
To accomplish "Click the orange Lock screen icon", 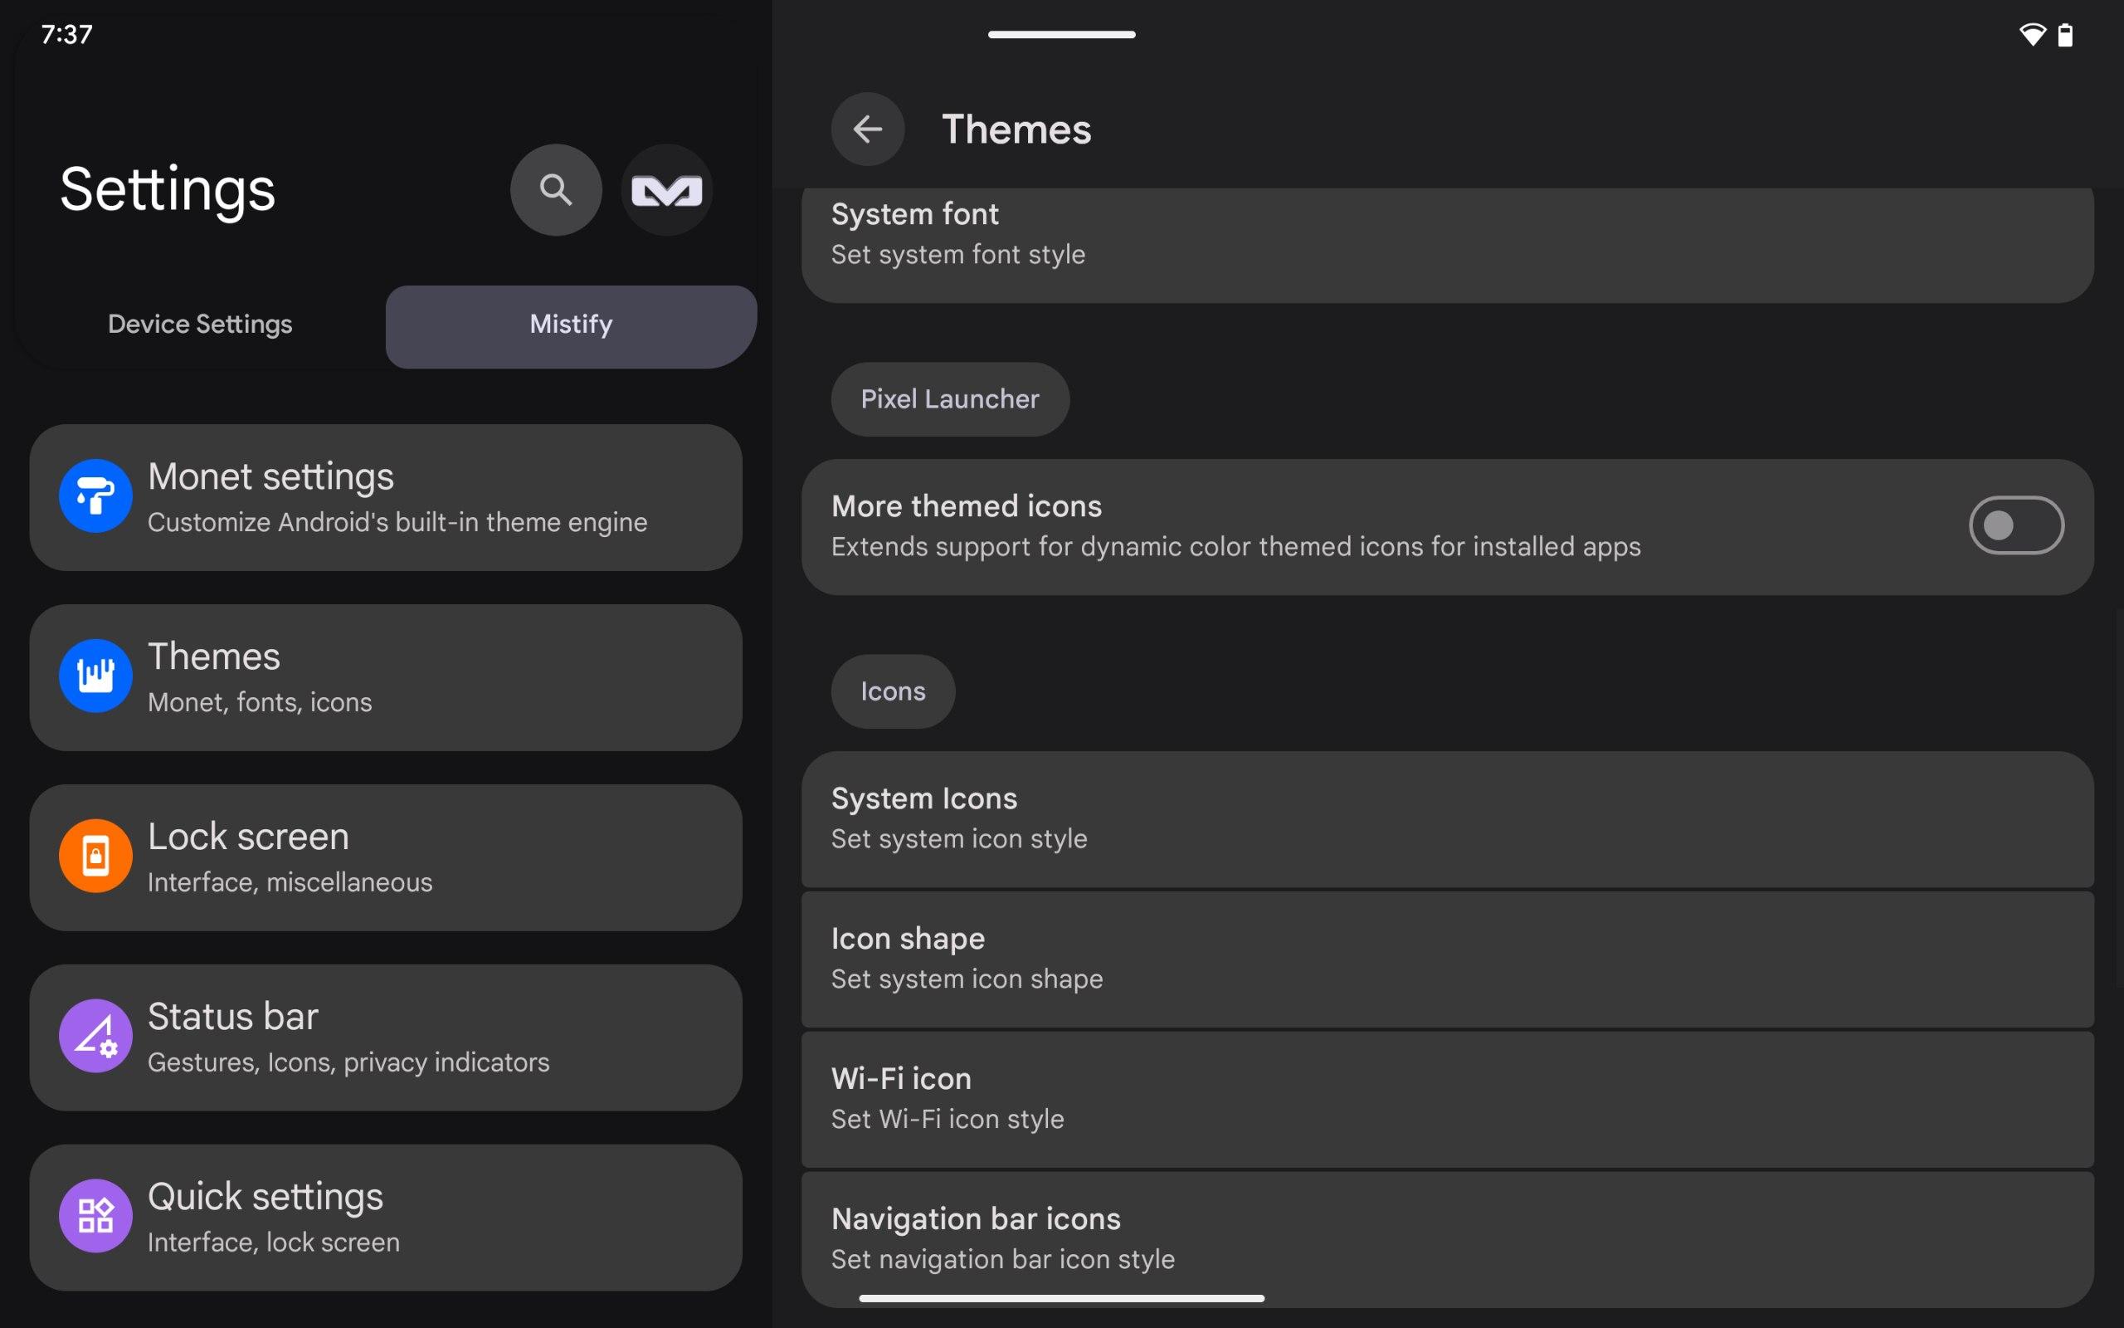I will (x=95, y=856).
